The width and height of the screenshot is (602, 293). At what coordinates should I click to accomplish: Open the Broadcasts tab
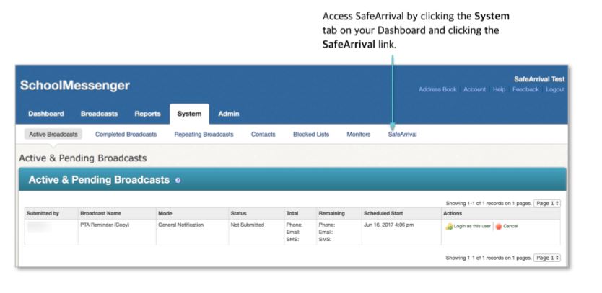point(99,114)
